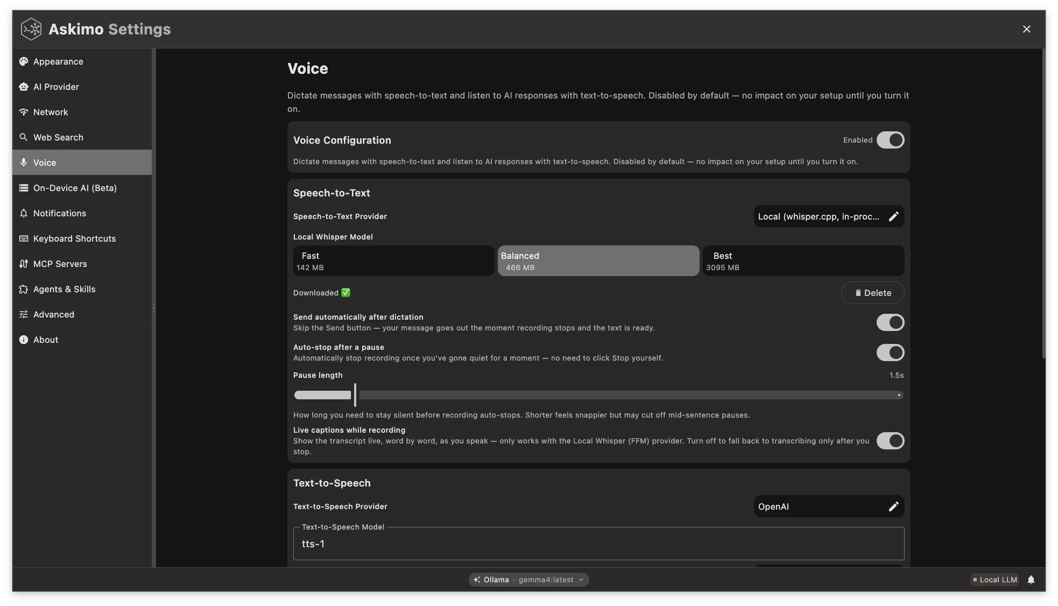Click the MCP Servers icon
The width and height of the screenshot is (1058, 606).
[x=24, y=264]
